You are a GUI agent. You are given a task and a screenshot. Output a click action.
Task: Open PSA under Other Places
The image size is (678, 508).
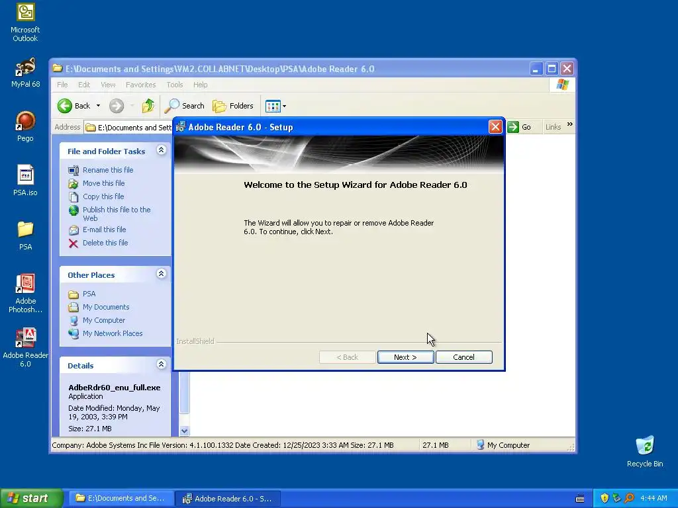(x=89, y=294)
